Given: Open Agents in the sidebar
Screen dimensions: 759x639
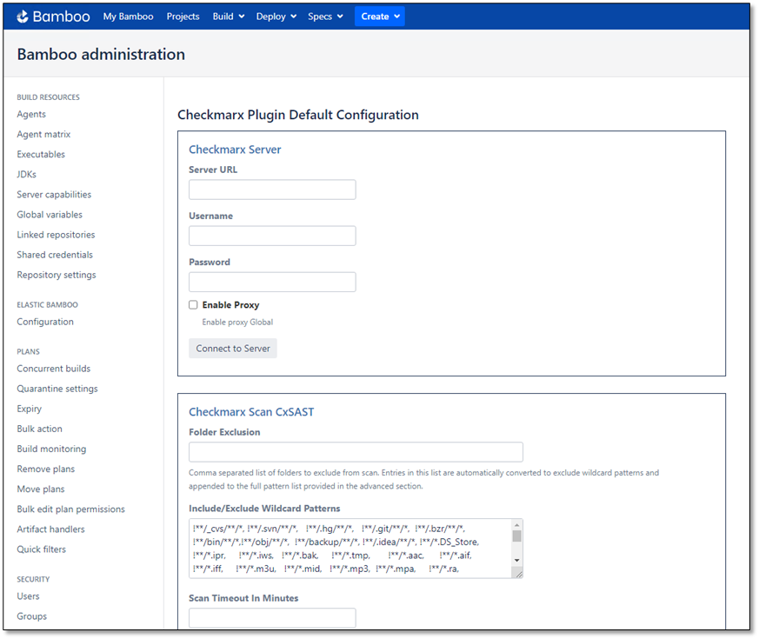Looking at the screenshot, I should click(x=31, y=114).
